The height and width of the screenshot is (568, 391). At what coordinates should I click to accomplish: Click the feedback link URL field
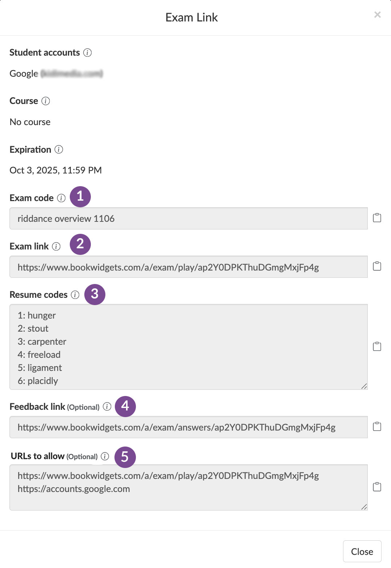pyautogui.click(x=189, y=427)
